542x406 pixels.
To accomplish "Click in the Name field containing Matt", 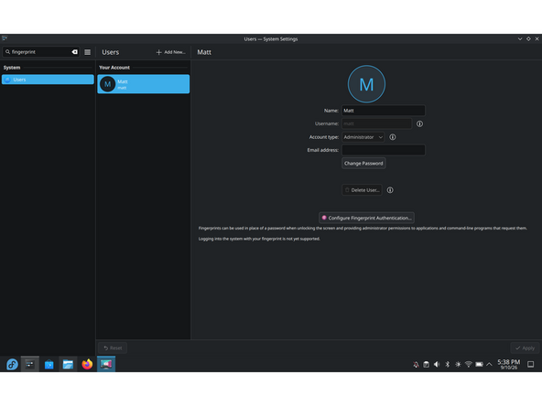I will 384,111.
